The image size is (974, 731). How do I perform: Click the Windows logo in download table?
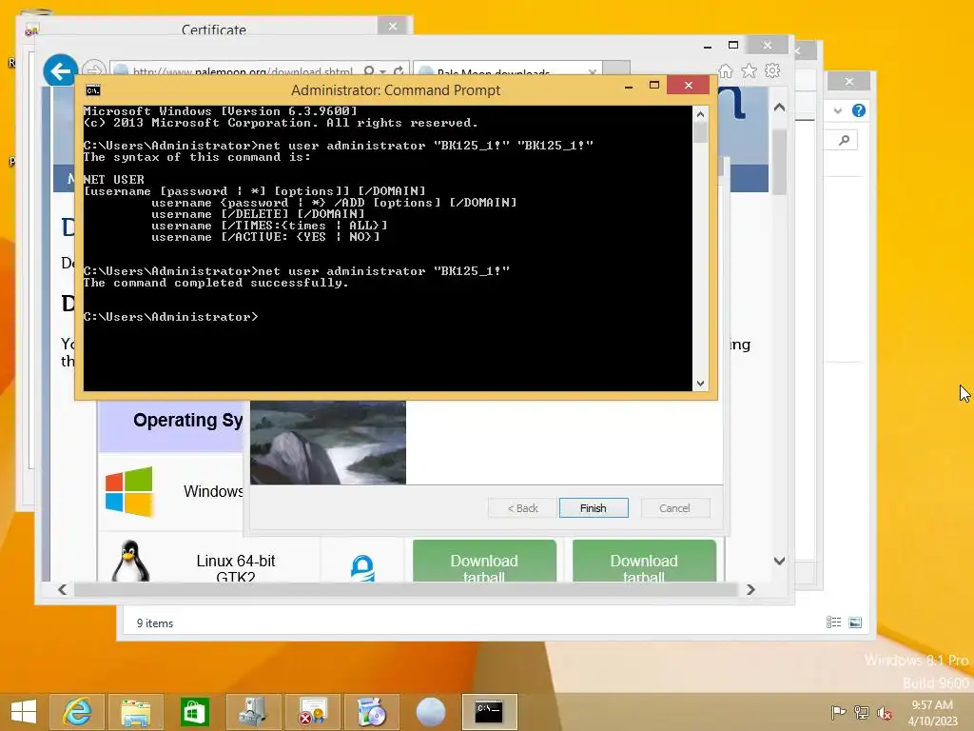(129, 492)
